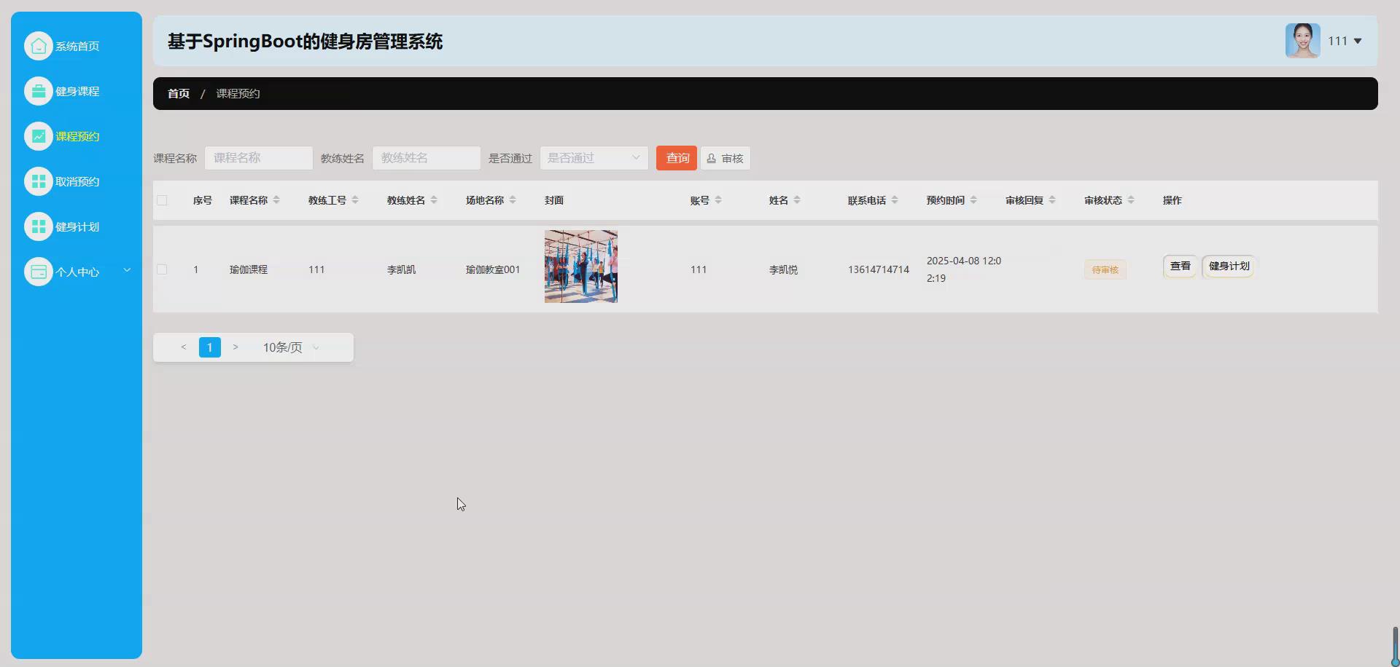Open 个人中心 using its sidebar icon
The height and width of the screenshot is (667, 1400).
point(39,271)
